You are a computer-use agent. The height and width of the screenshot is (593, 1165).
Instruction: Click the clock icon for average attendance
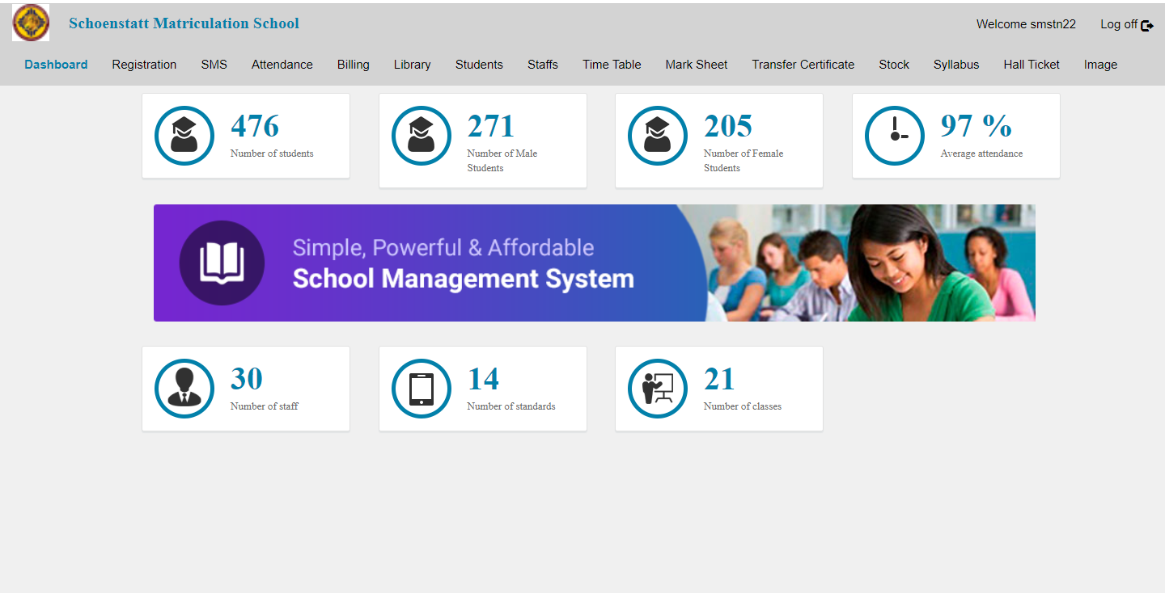pos(895,136)
